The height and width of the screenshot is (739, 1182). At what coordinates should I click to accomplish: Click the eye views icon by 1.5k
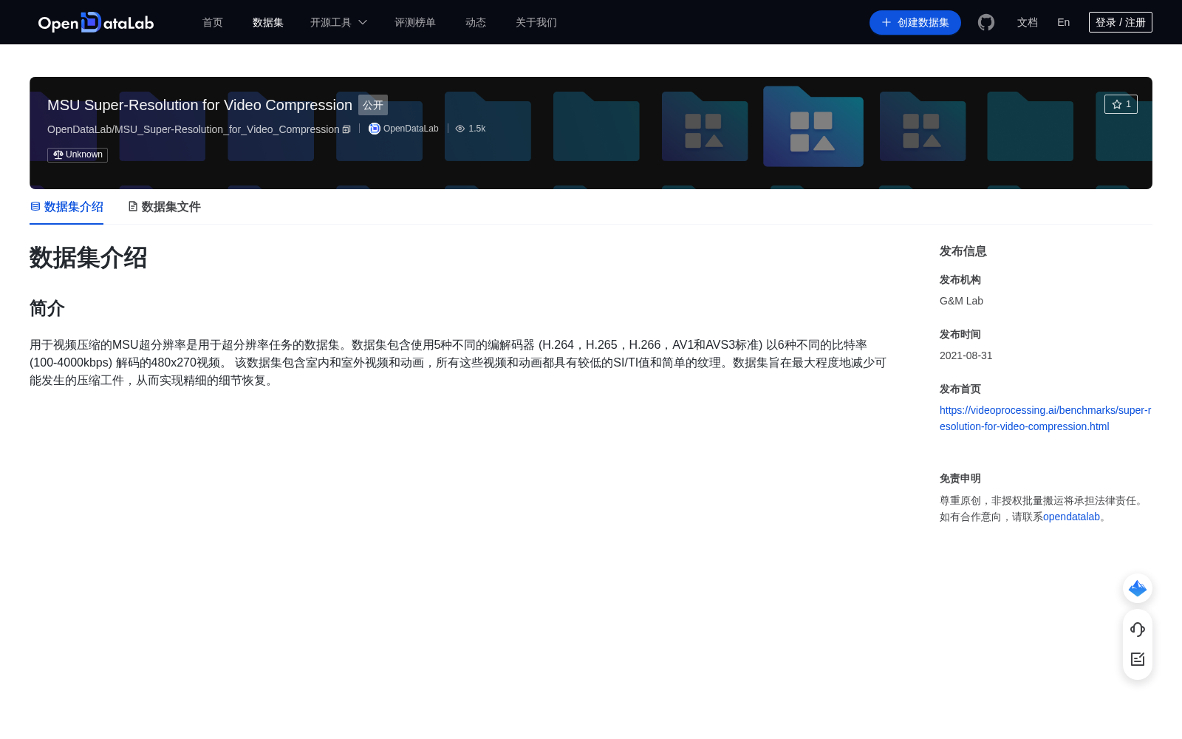click(460, 129)
